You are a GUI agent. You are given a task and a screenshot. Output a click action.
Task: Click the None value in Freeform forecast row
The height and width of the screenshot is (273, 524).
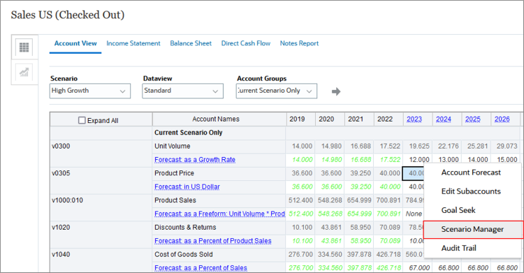click(414, 214)
